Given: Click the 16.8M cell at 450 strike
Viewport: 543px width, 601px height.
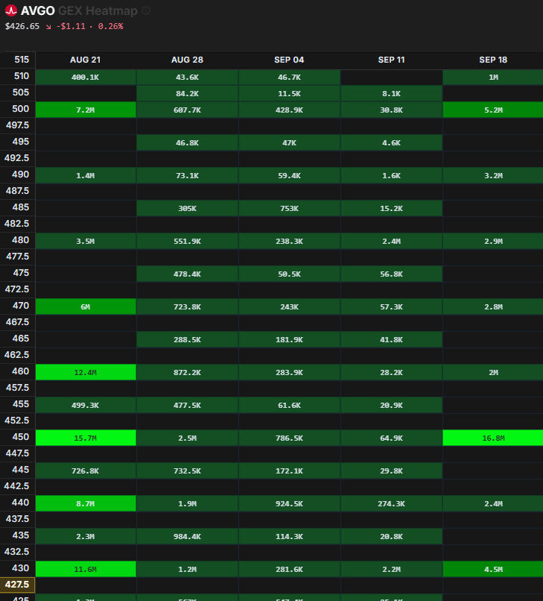Looking at the screenshot, I should [493, 438].
